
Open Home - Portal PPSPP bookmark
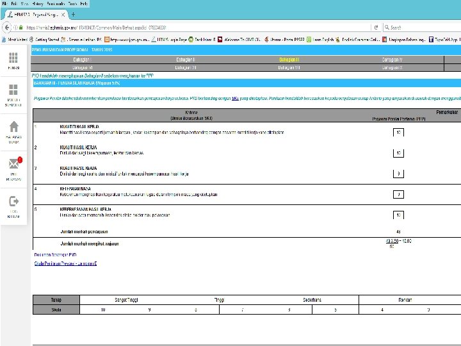pyautogui.click(x=284, y=40)
